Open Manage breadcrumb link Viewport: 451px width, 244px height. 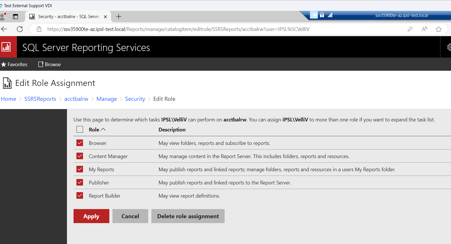pos(107,99)
